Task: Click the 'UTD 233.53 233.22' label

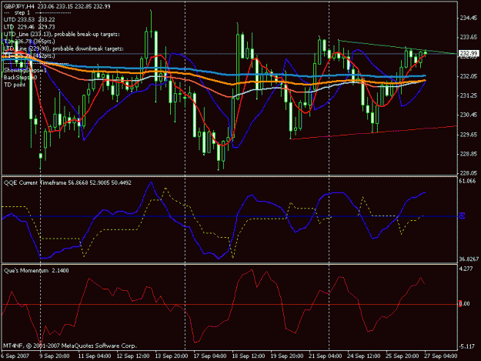Action: pos(29,20)
